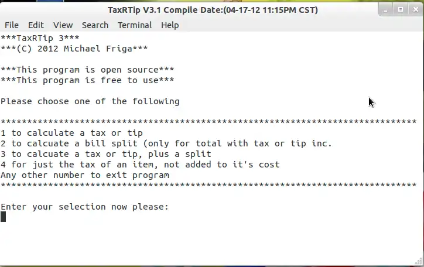The image size is (424, 267).
Task: Open the Search menu
Action: tap(95, 25)
